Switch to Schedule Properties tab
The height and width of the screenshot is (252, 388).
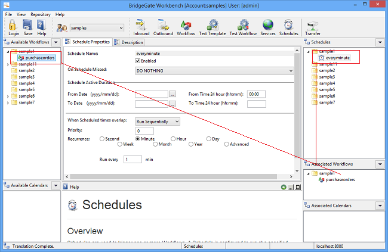coord(87,42)
